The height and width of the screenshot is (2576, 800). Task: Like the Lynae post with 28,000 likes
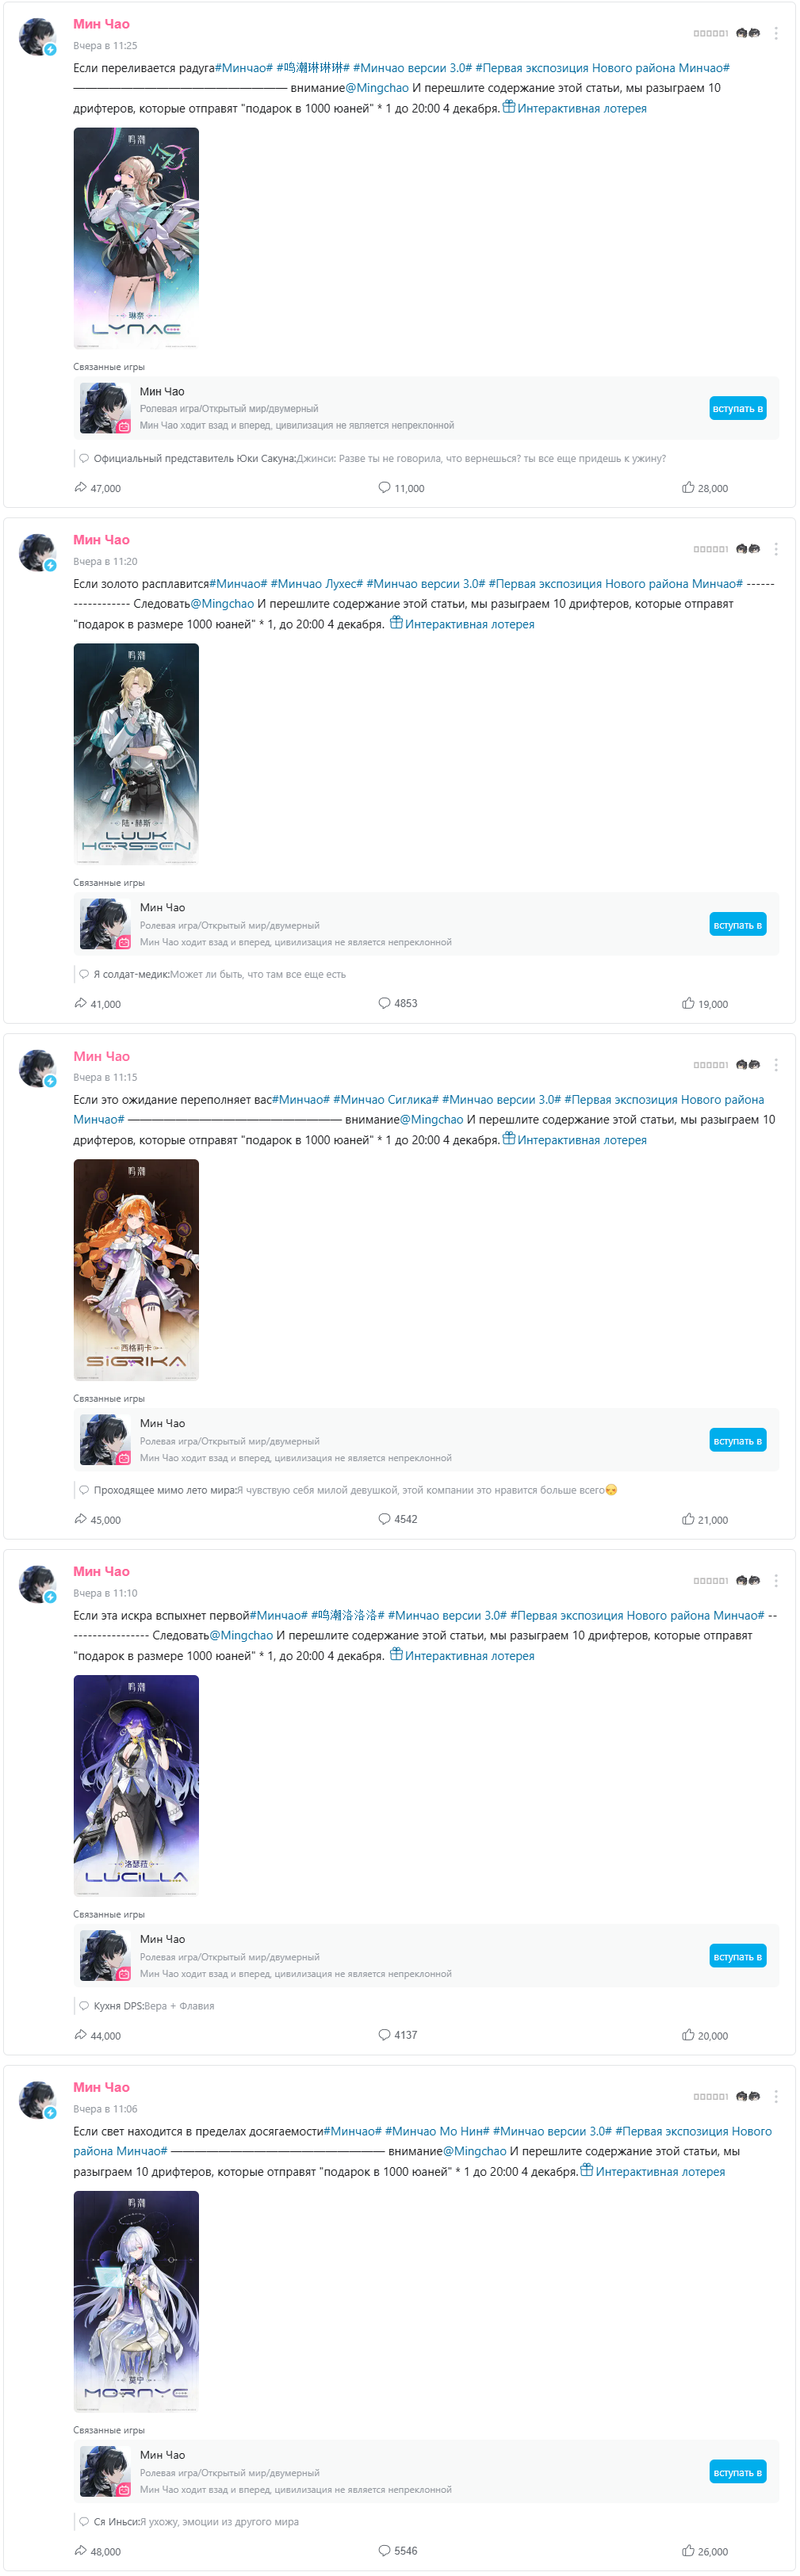click(688, 488)
